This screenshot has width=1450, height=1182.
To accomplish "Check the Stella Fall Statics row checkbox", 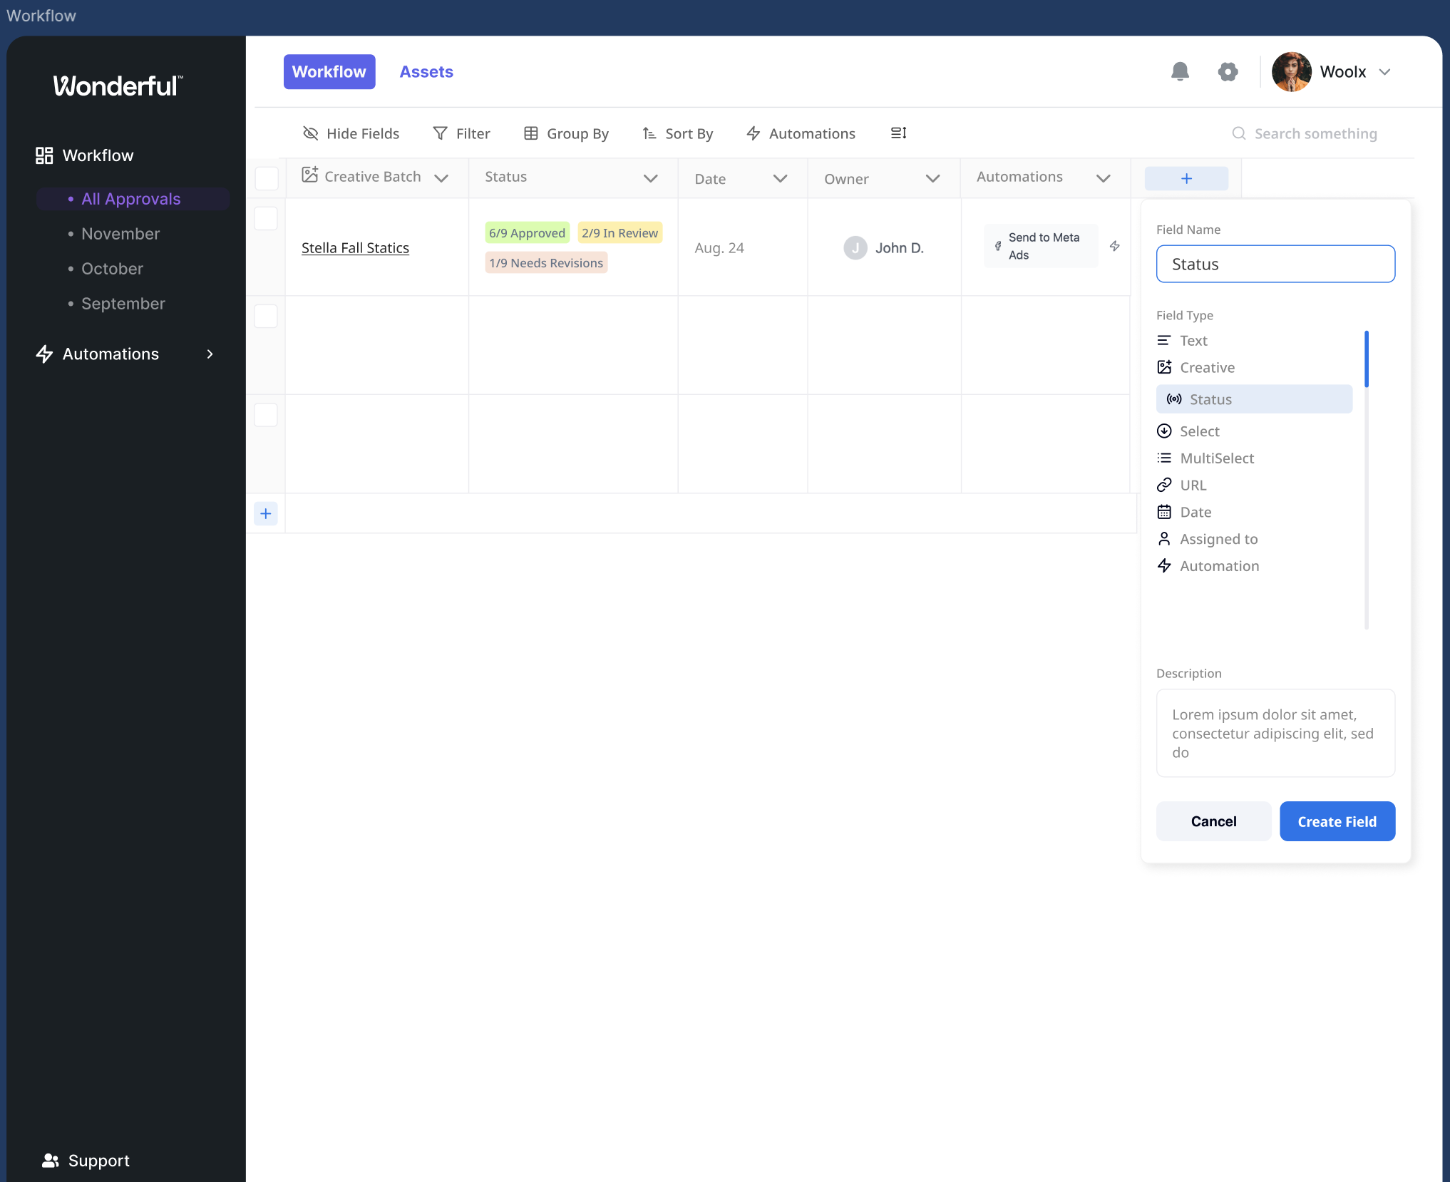I will click(x=266, y=219).
